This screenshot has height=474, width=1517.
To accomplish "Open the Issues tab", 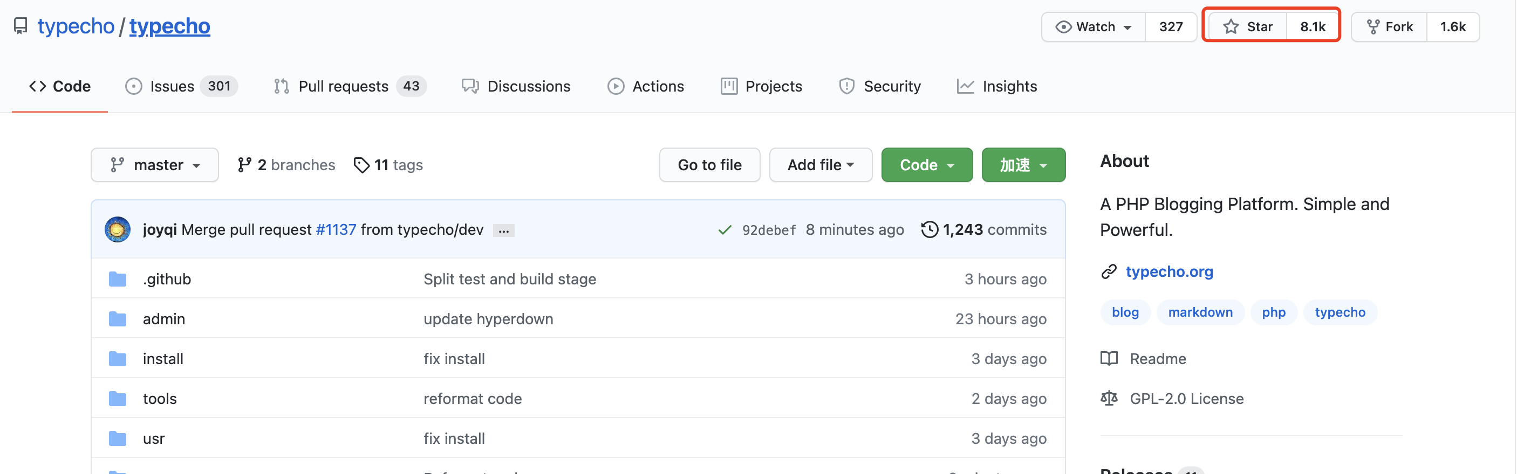I will pyautogui.click(x=181, y=86).
